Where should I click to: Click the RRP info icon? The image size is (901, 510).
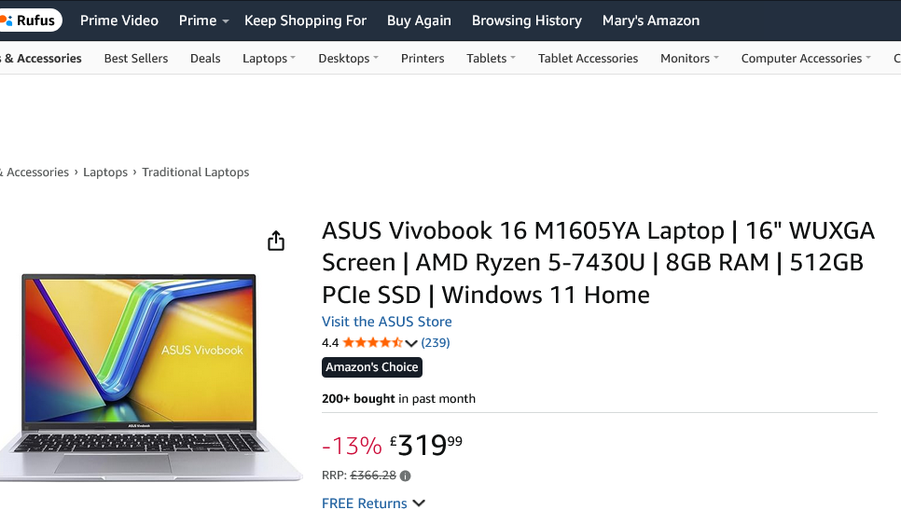405,476
